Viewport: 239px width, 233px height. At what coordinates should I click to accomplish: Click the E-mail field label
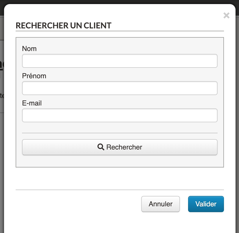(x=32, y=103)
